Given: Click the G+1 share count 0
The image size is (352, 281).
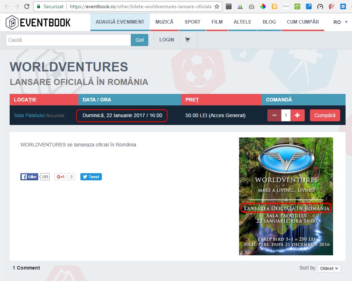Looking at the screenshot, I should [x=71, y=177].
